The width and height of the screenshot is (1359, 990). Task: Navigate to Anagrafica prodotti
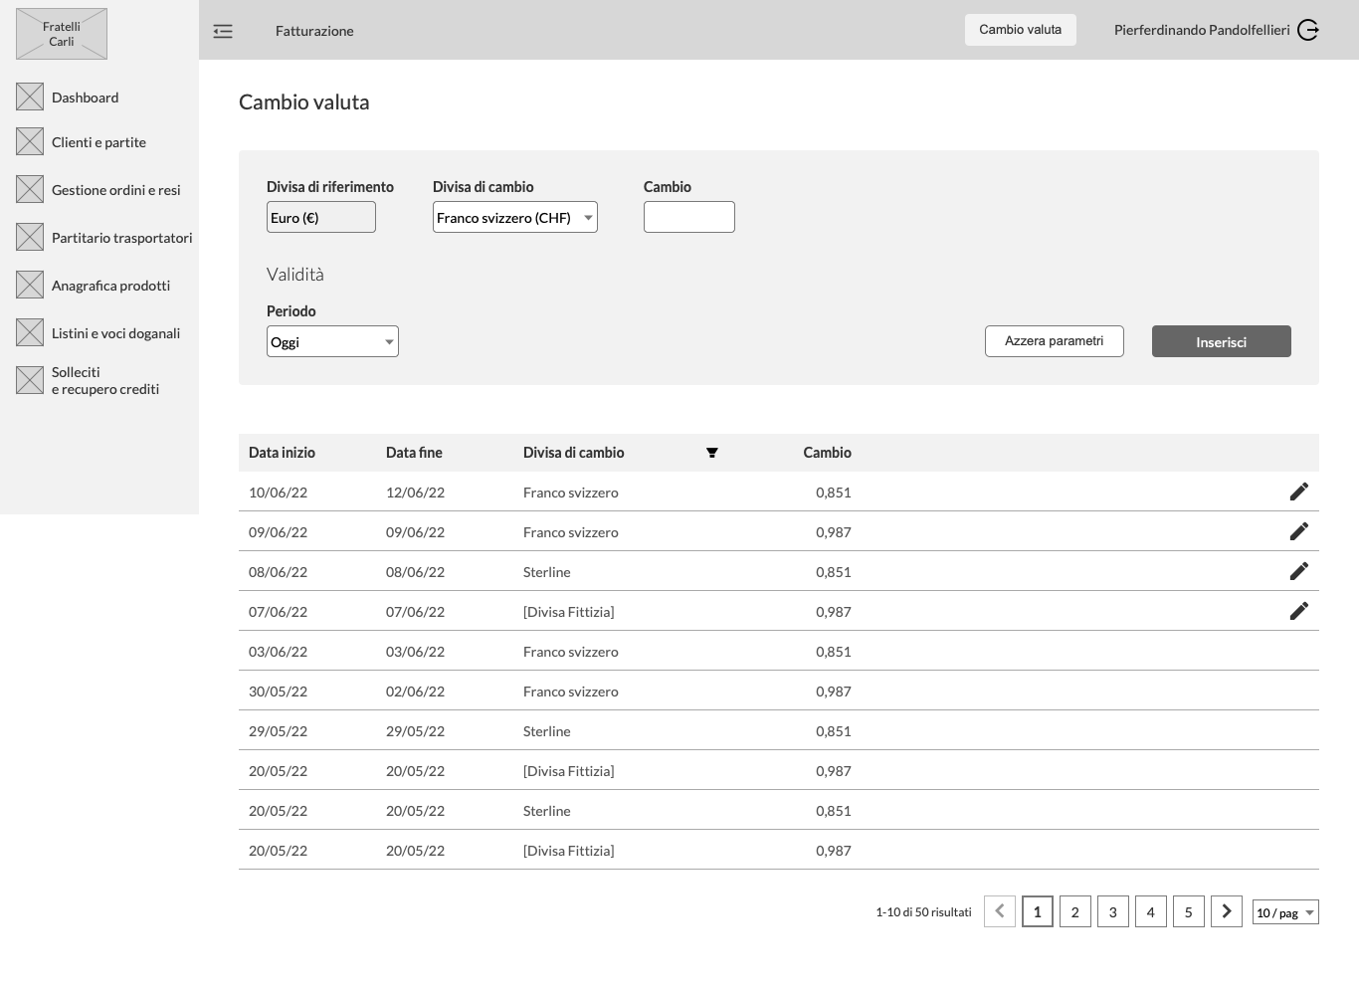coord(110,286)
